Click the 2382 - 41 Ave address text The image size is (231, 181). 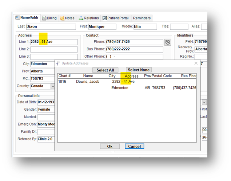(123, 82)
